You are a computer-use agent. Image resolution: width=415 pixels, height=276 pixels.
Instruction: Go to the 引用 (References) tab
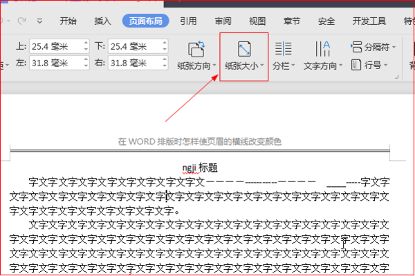tap(188, 21)
